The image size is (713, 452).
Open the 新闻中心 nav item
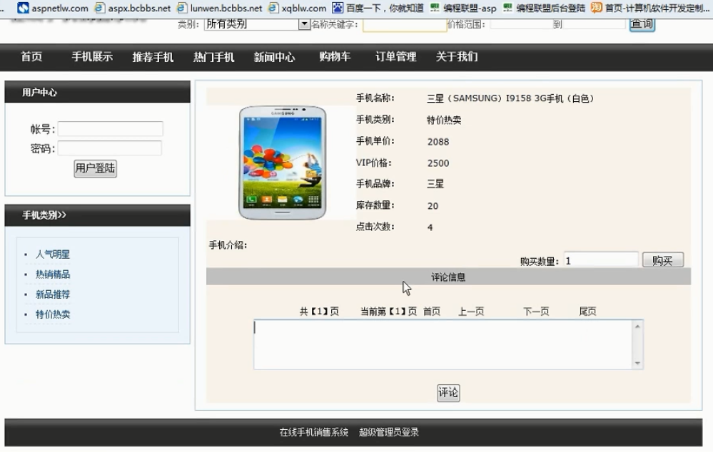[274, 57]
